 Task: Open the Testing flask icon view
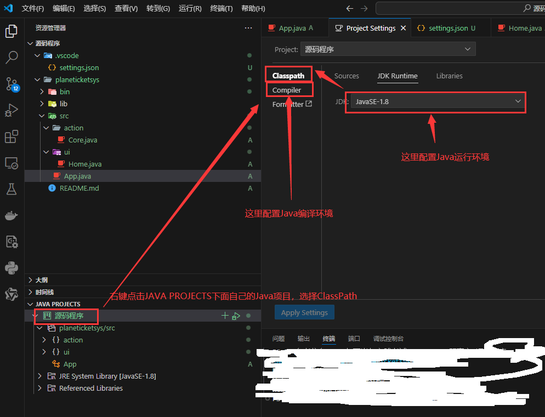tap(12, 189)
